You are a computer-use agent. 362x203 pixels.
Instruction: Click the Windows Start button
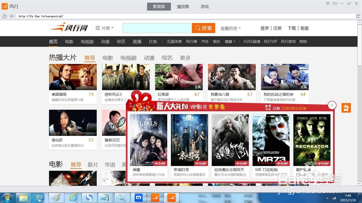pyautogui.click(x=7, y=198)
